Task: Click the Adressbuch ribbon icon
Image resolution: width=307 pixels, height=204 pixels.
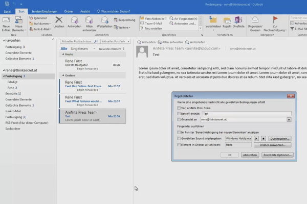Action: pos(292,23)
